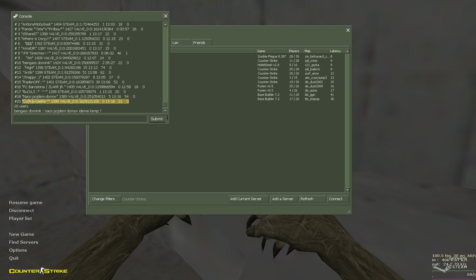Open the Friends tab
476x280 pixels.
pyautogui.click(x=202, y=43)
